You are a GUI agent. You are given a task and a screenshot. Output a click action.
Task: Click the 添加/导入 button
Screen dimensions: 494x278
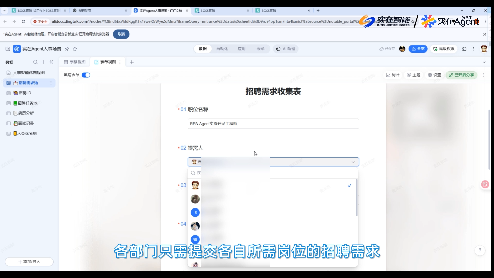[x=29, y=262]
